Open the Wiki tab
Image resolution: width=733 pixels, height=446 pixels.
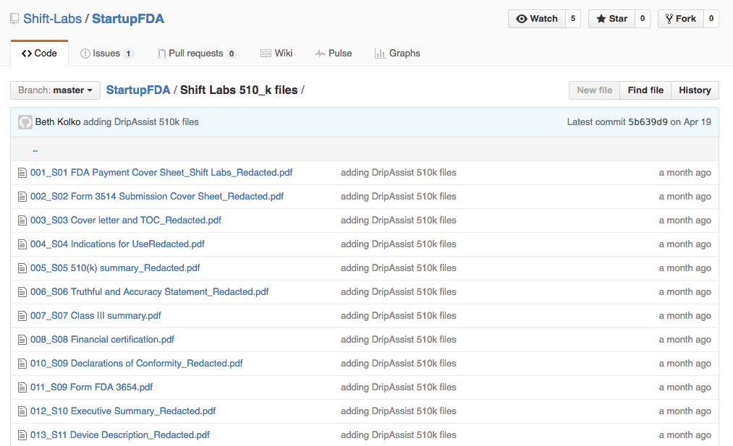[276, 53]
